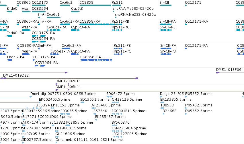Click the long CG8858 gene bar

tap(95, 5)
